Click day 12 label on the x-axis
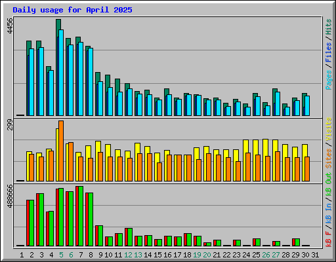This screenshot has height=262, width=336. (128, 255)
